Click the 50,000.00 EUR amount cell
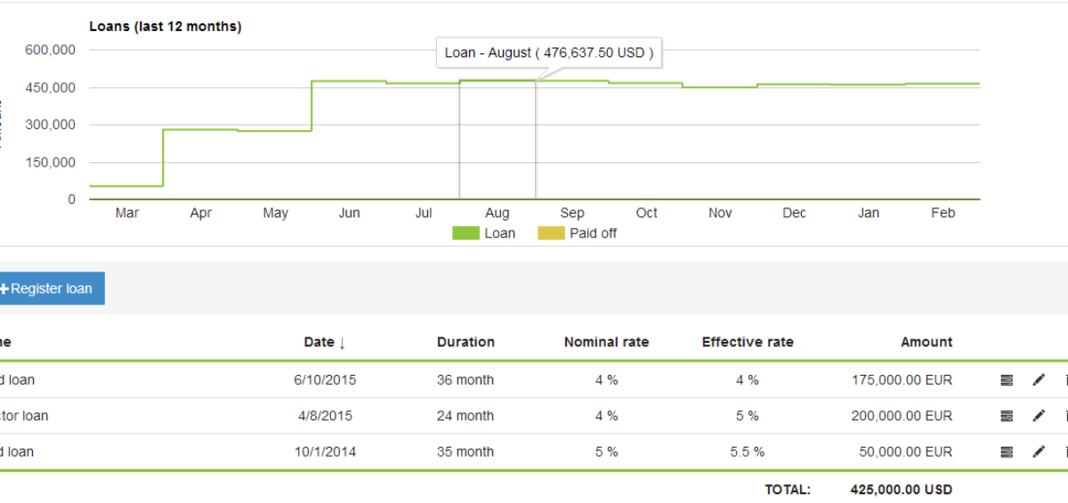This screenshot has width=1068, height=503. pyautogui.click(x=905, y=451)
